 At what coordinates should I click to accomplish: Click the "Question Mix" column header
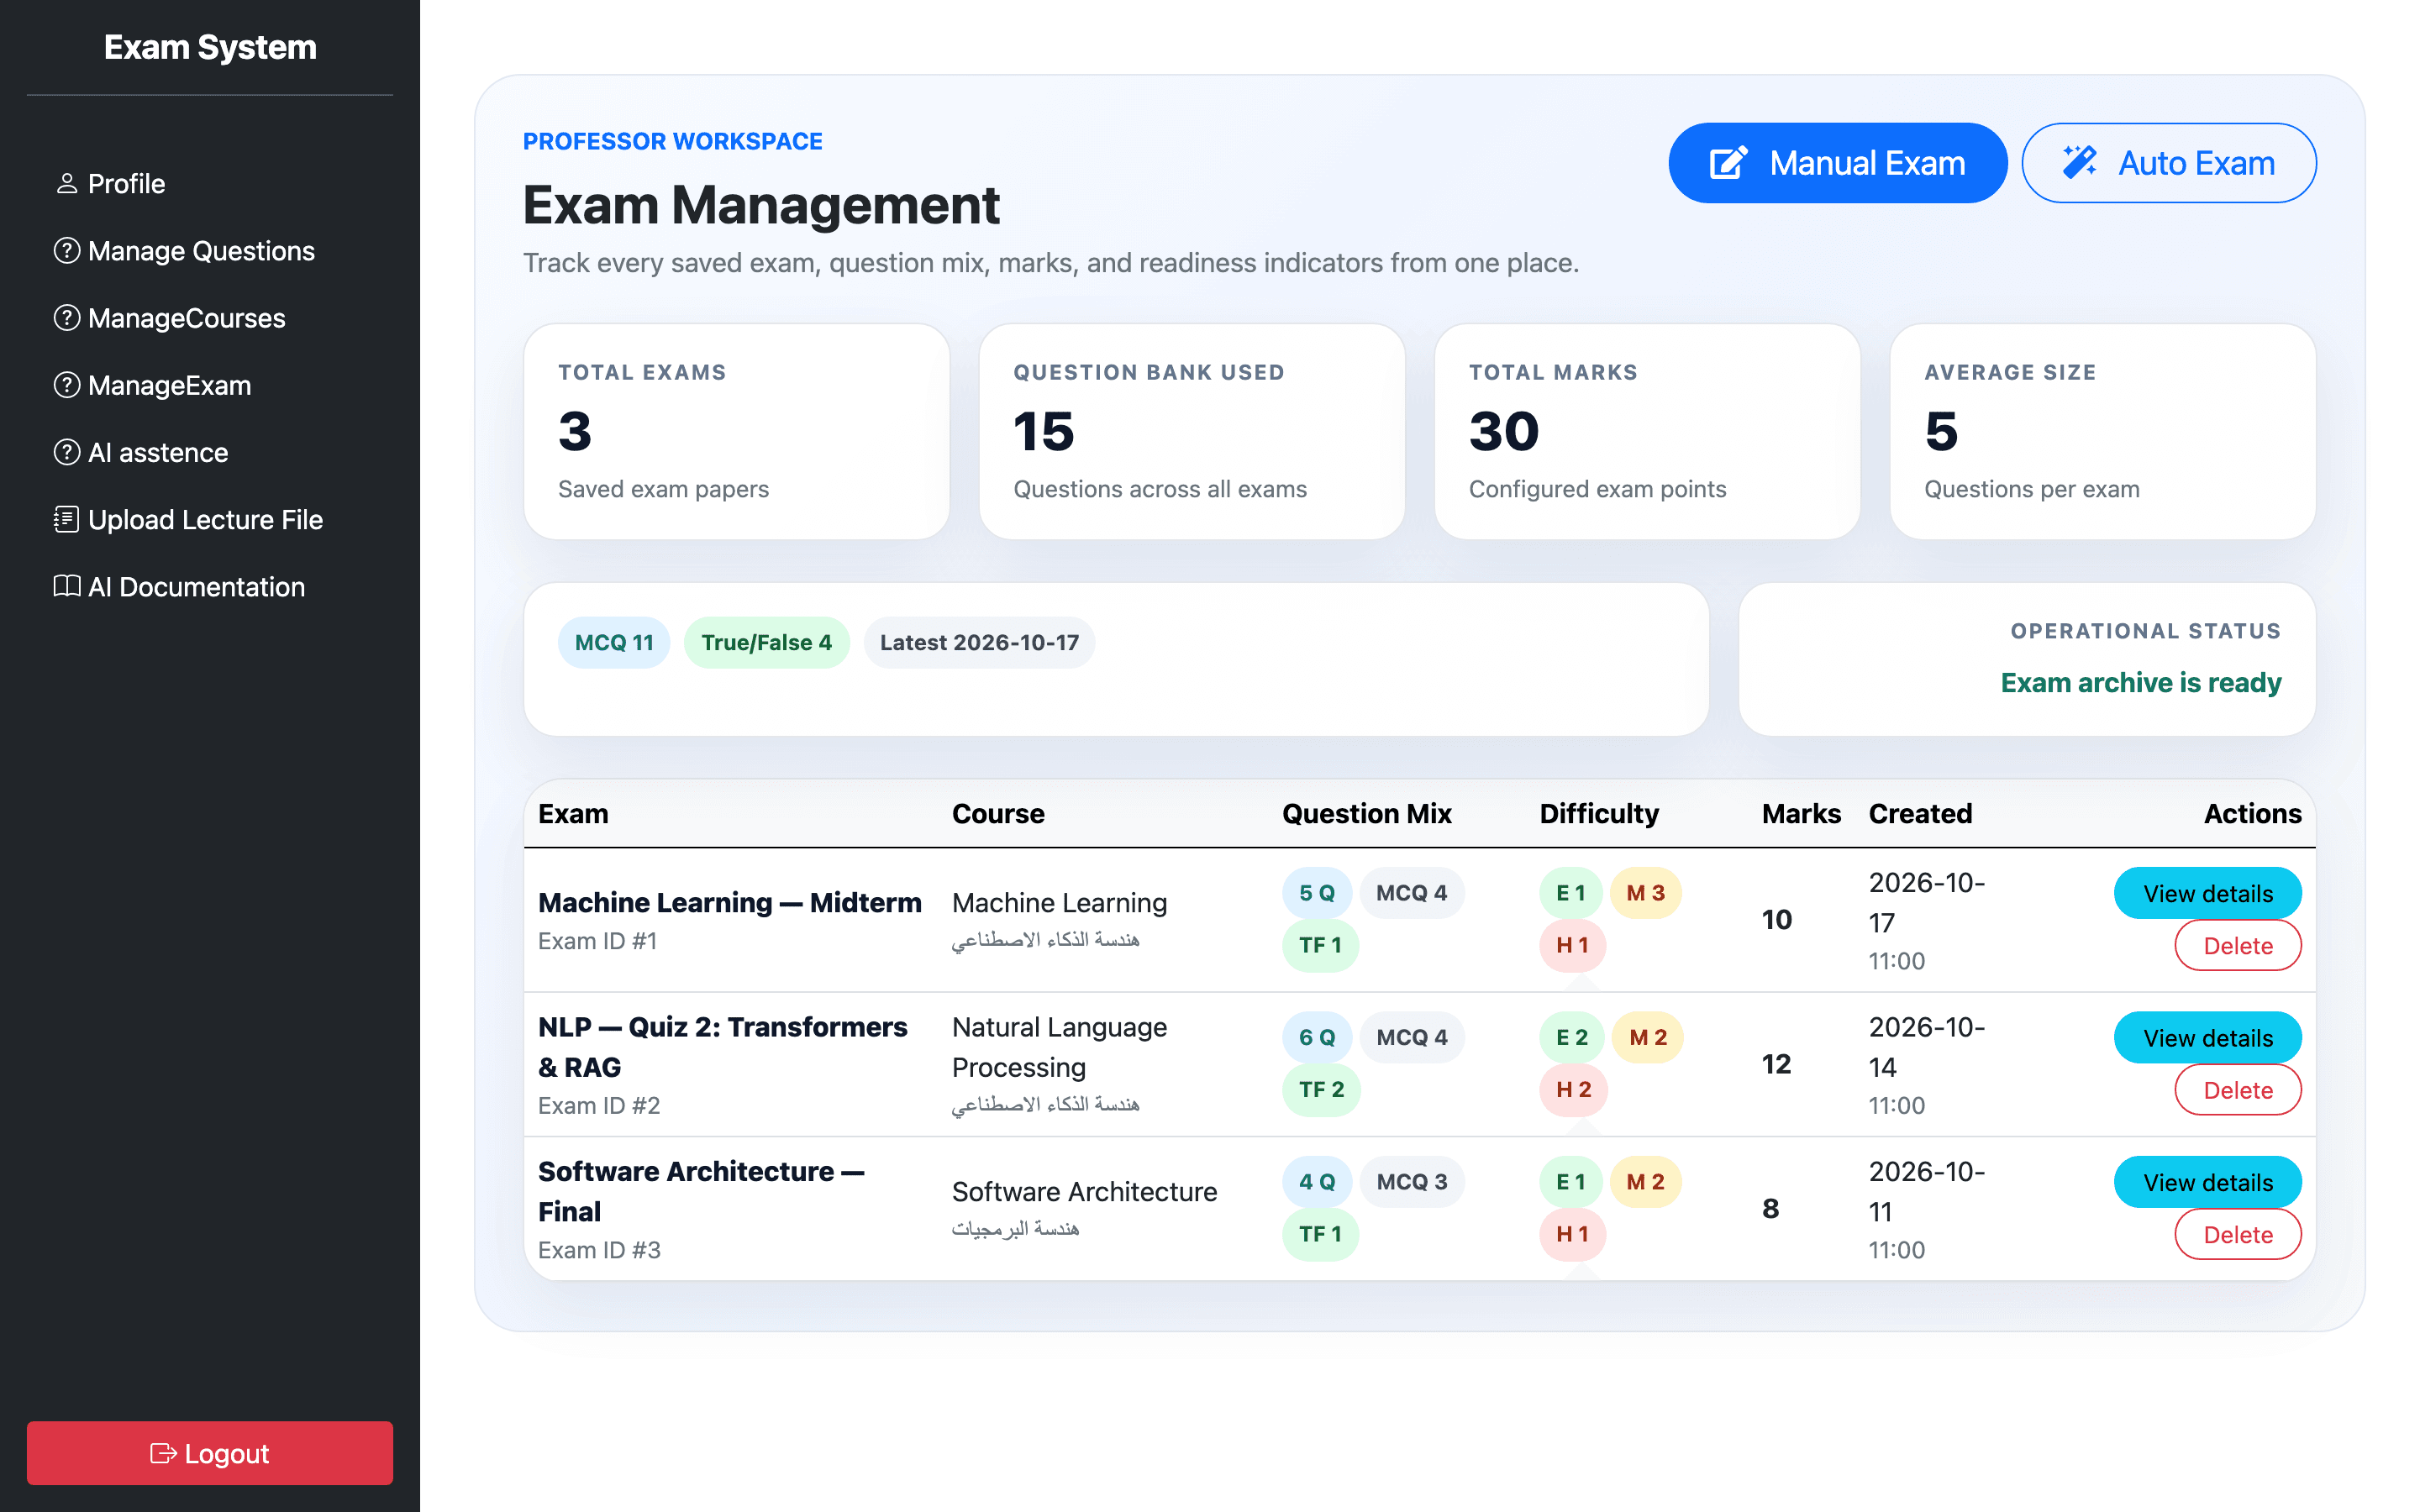click(1367, 813)
